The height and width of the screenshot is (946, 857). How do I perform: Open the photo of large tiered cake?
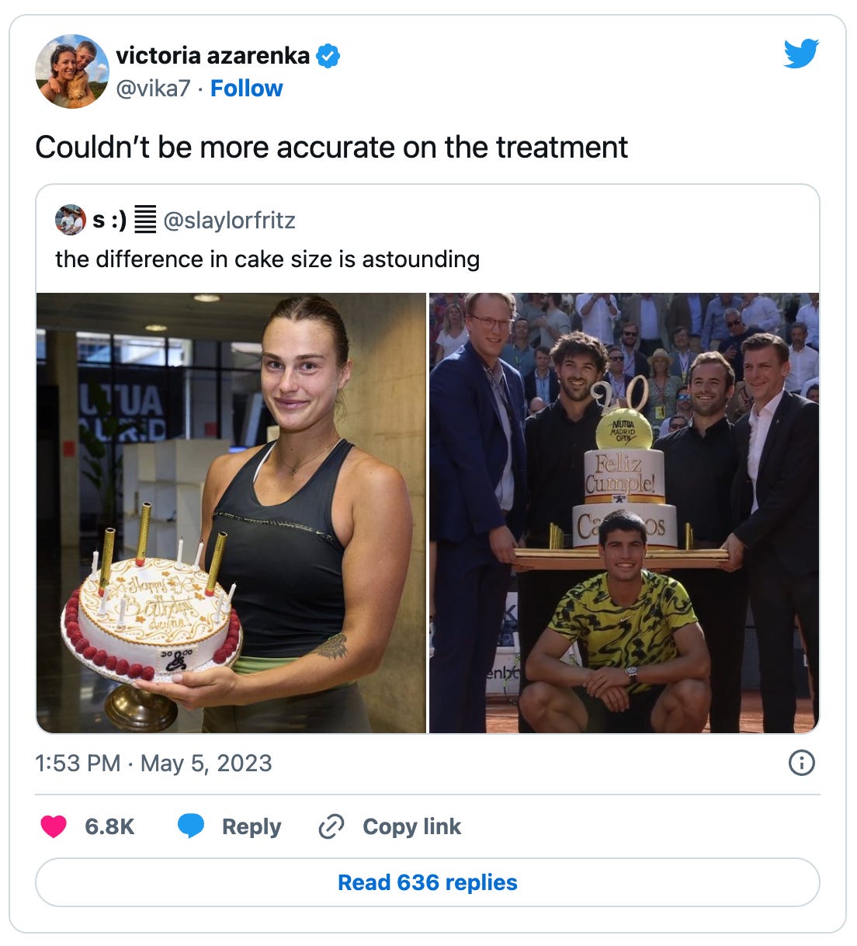[624, 513]
